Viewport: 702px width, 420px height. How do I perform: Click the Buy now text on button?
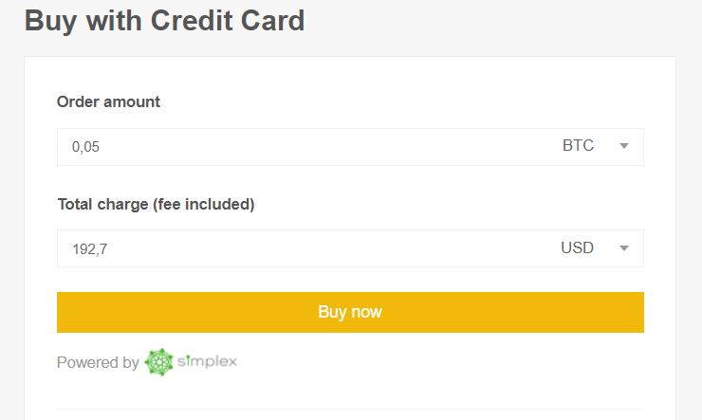pyautogui.click(x=350, y=312)
